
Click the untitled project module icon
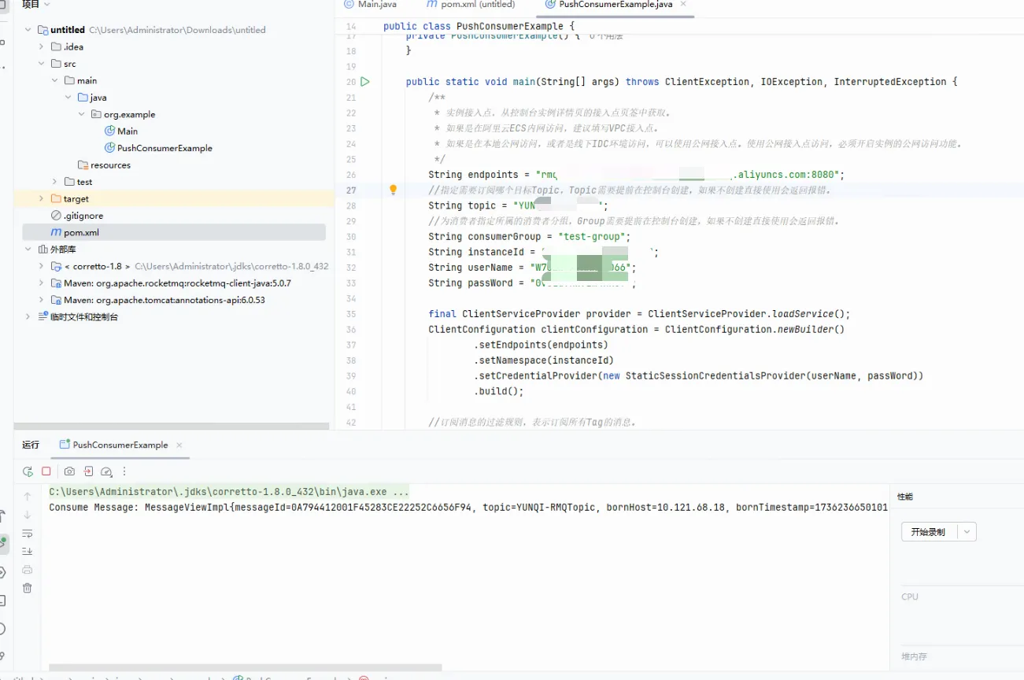[43, 30]
